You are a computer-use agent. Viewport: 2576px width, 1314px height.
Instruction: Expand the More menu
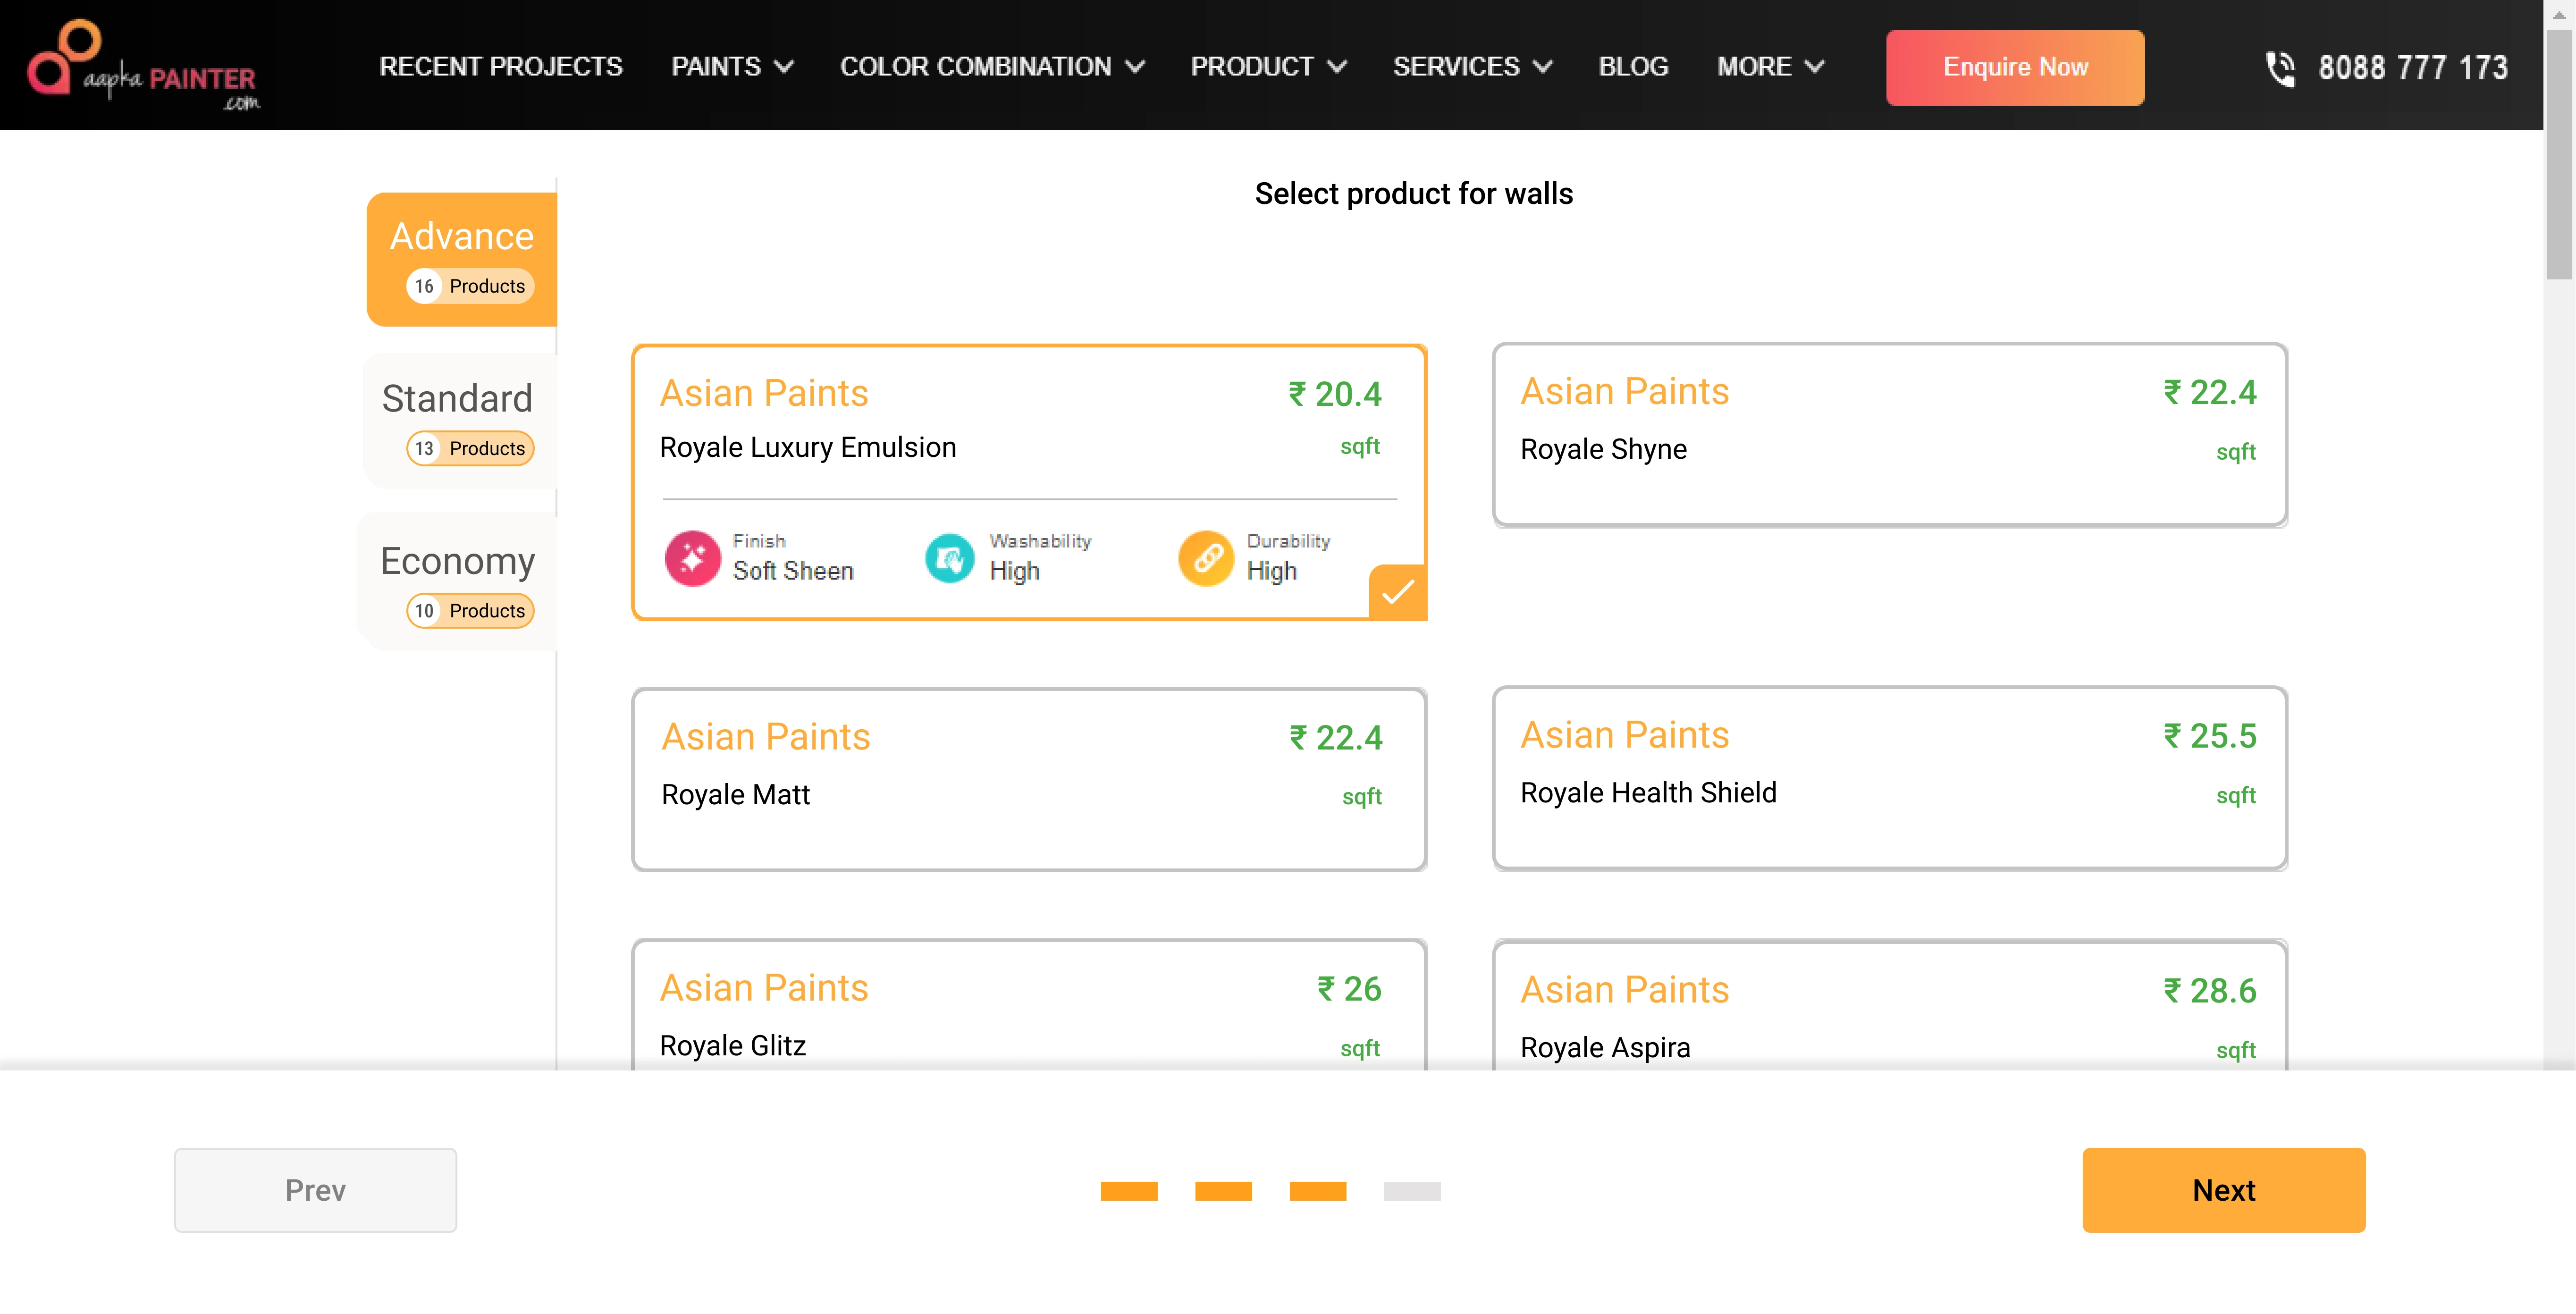pos(1770,66)
